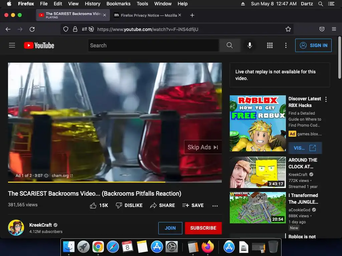This screenshot has width=342, height=256.
Task: Open options menu for RBX Hacks ad
Action: (326, 99)
